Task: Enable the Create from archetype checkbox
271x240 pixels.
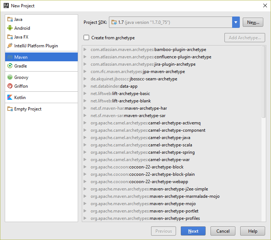Action: (x=86, y=37)
